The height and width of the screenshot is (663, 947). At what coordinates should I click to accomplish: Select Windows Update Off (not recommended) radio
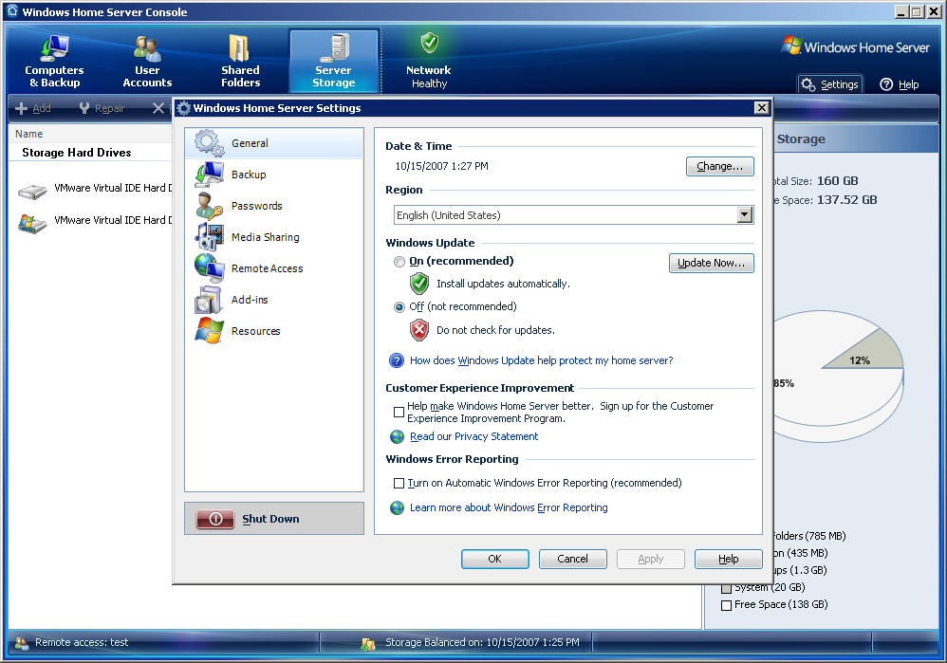click(x=399, y=307)
